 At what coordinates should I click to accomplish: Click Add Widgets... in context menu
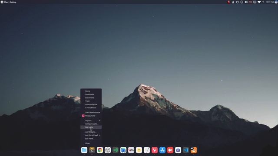(91, 132)
